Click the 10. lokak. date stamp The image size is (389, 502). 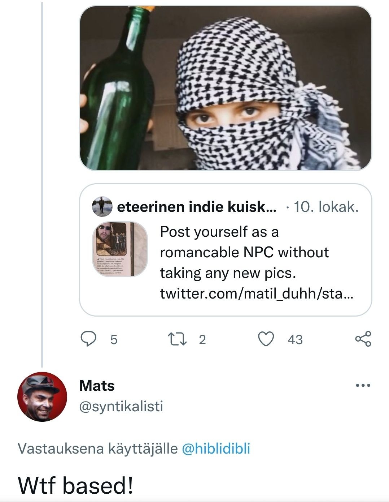pyautogui.click(x=326, y=207)
